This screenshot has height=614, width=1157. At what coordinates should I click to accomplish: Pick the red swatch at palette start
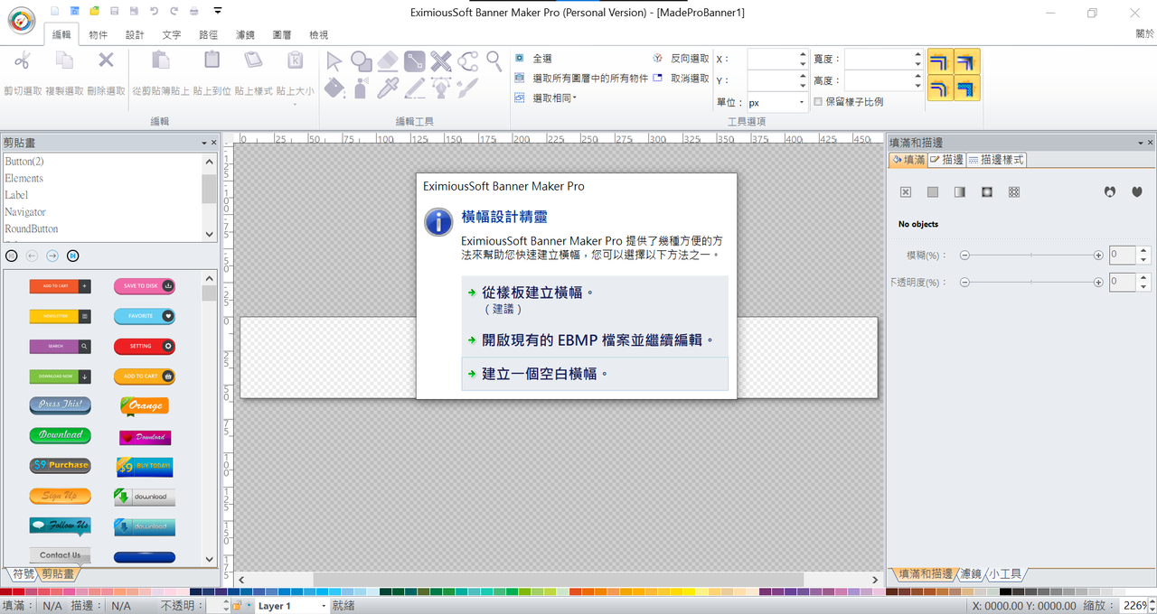point(5,592)
